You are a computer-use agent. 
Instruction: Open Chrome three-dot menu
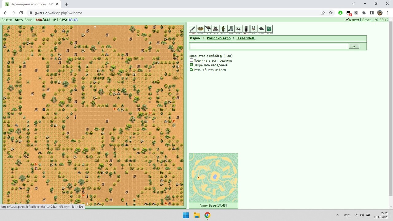pos(387,13)
